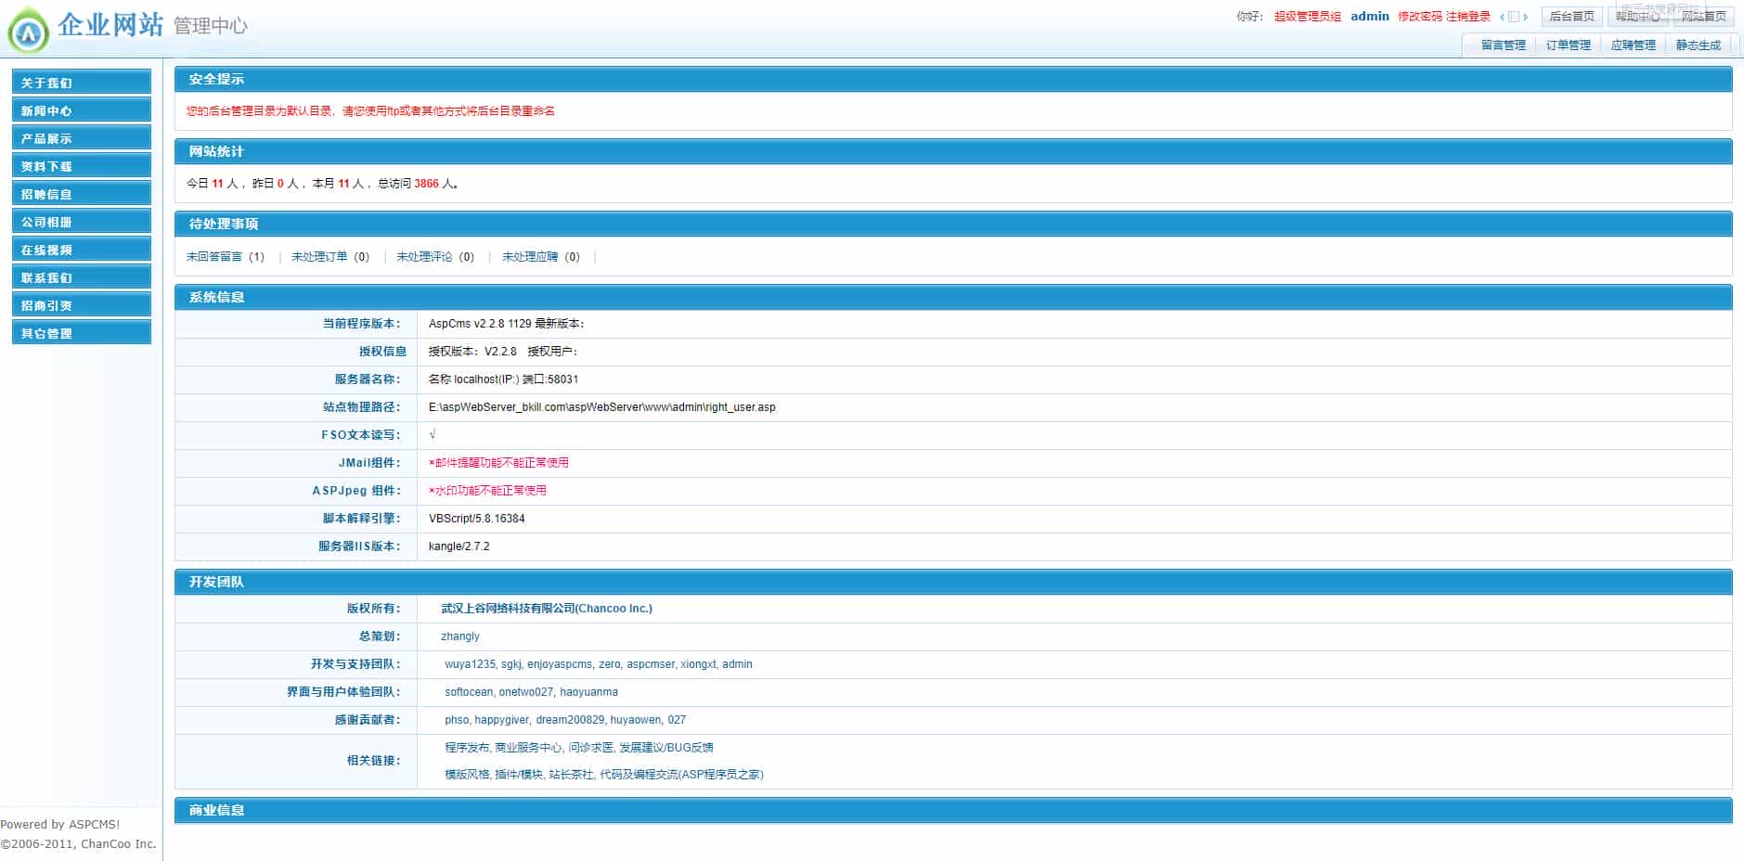Open the 未处理应聘 (0) link
1744x861 pixels.
click(x=541, y=257)
